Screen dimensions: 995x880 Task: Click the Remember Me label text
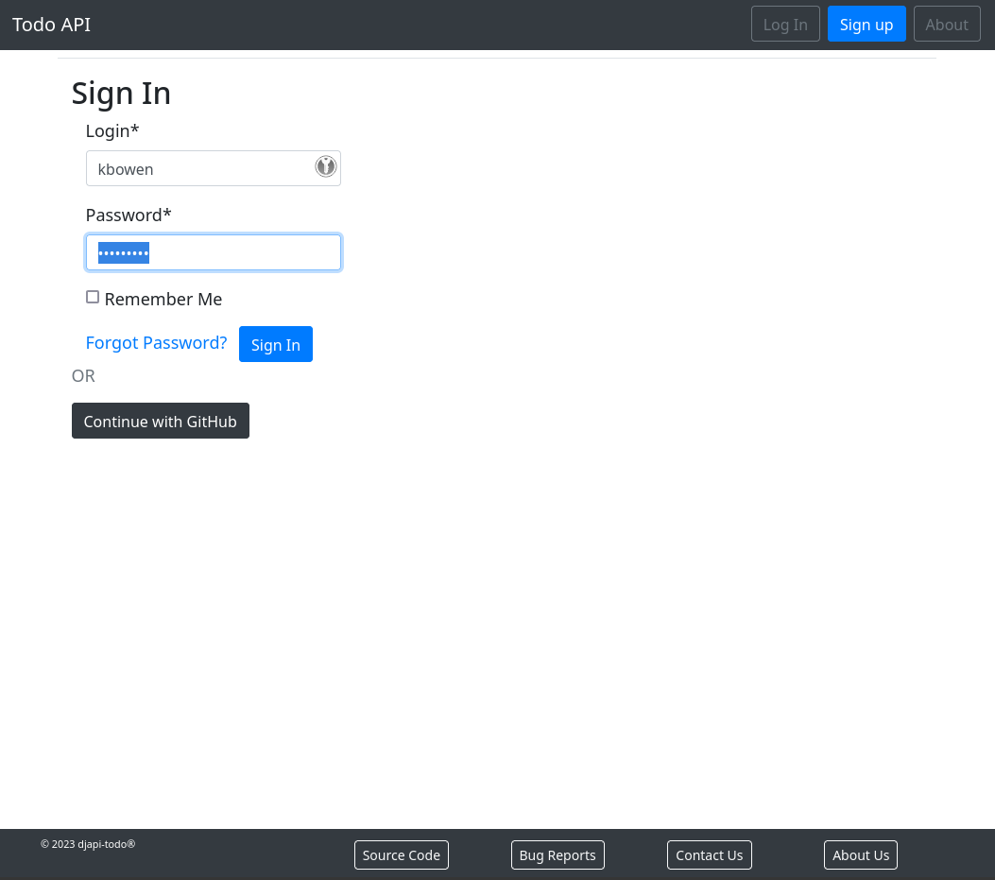[x=163, y=299]
